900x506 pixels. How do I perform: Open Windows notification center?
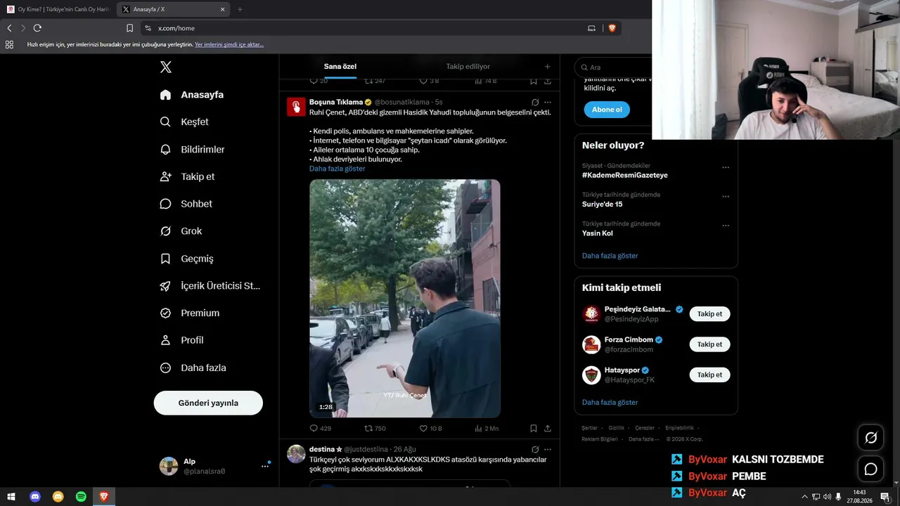coord(885,497)
